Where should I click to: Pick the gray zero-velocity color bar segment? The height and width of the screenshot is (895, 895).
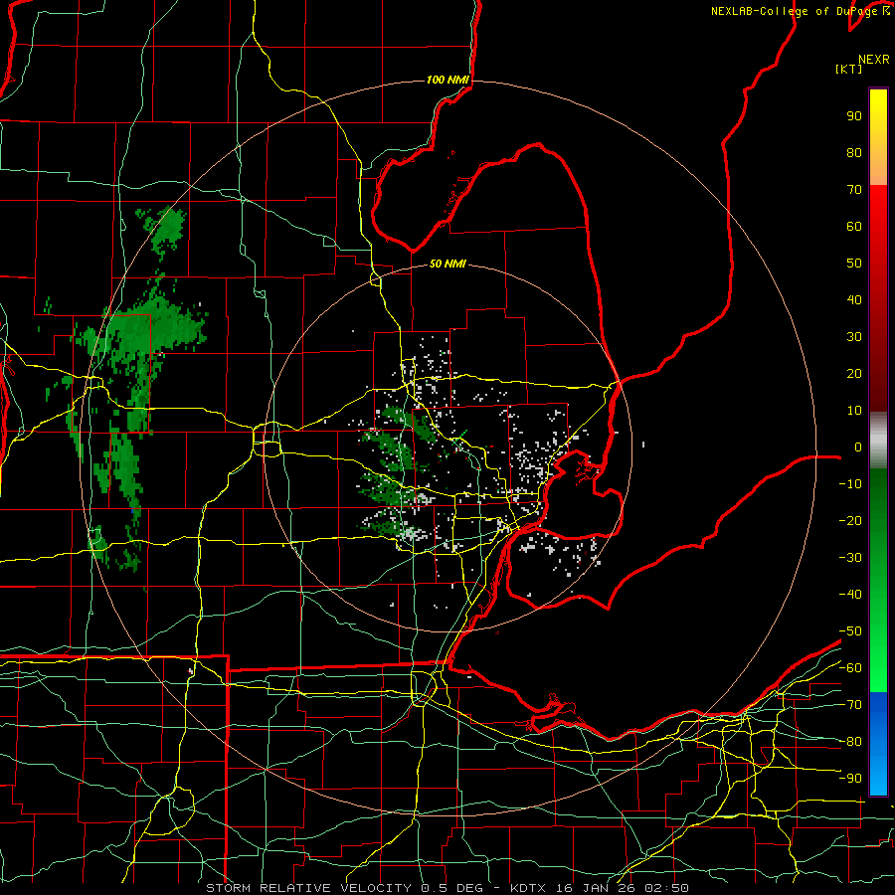point(878,441)
